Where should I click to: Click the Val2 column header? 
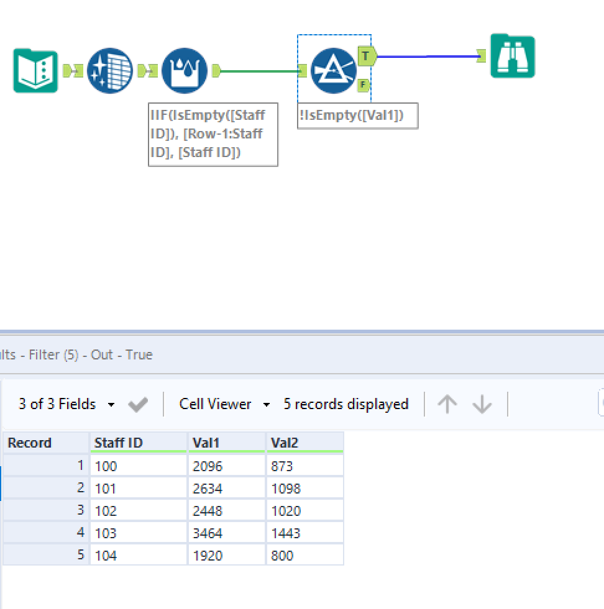point(304,443)
